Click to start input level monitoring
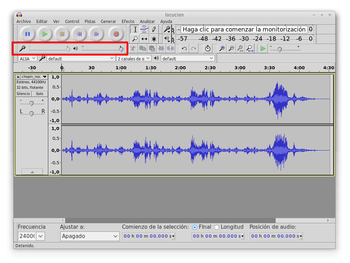The height and width of the screenshot is (263, 350). tap(244, 29)
